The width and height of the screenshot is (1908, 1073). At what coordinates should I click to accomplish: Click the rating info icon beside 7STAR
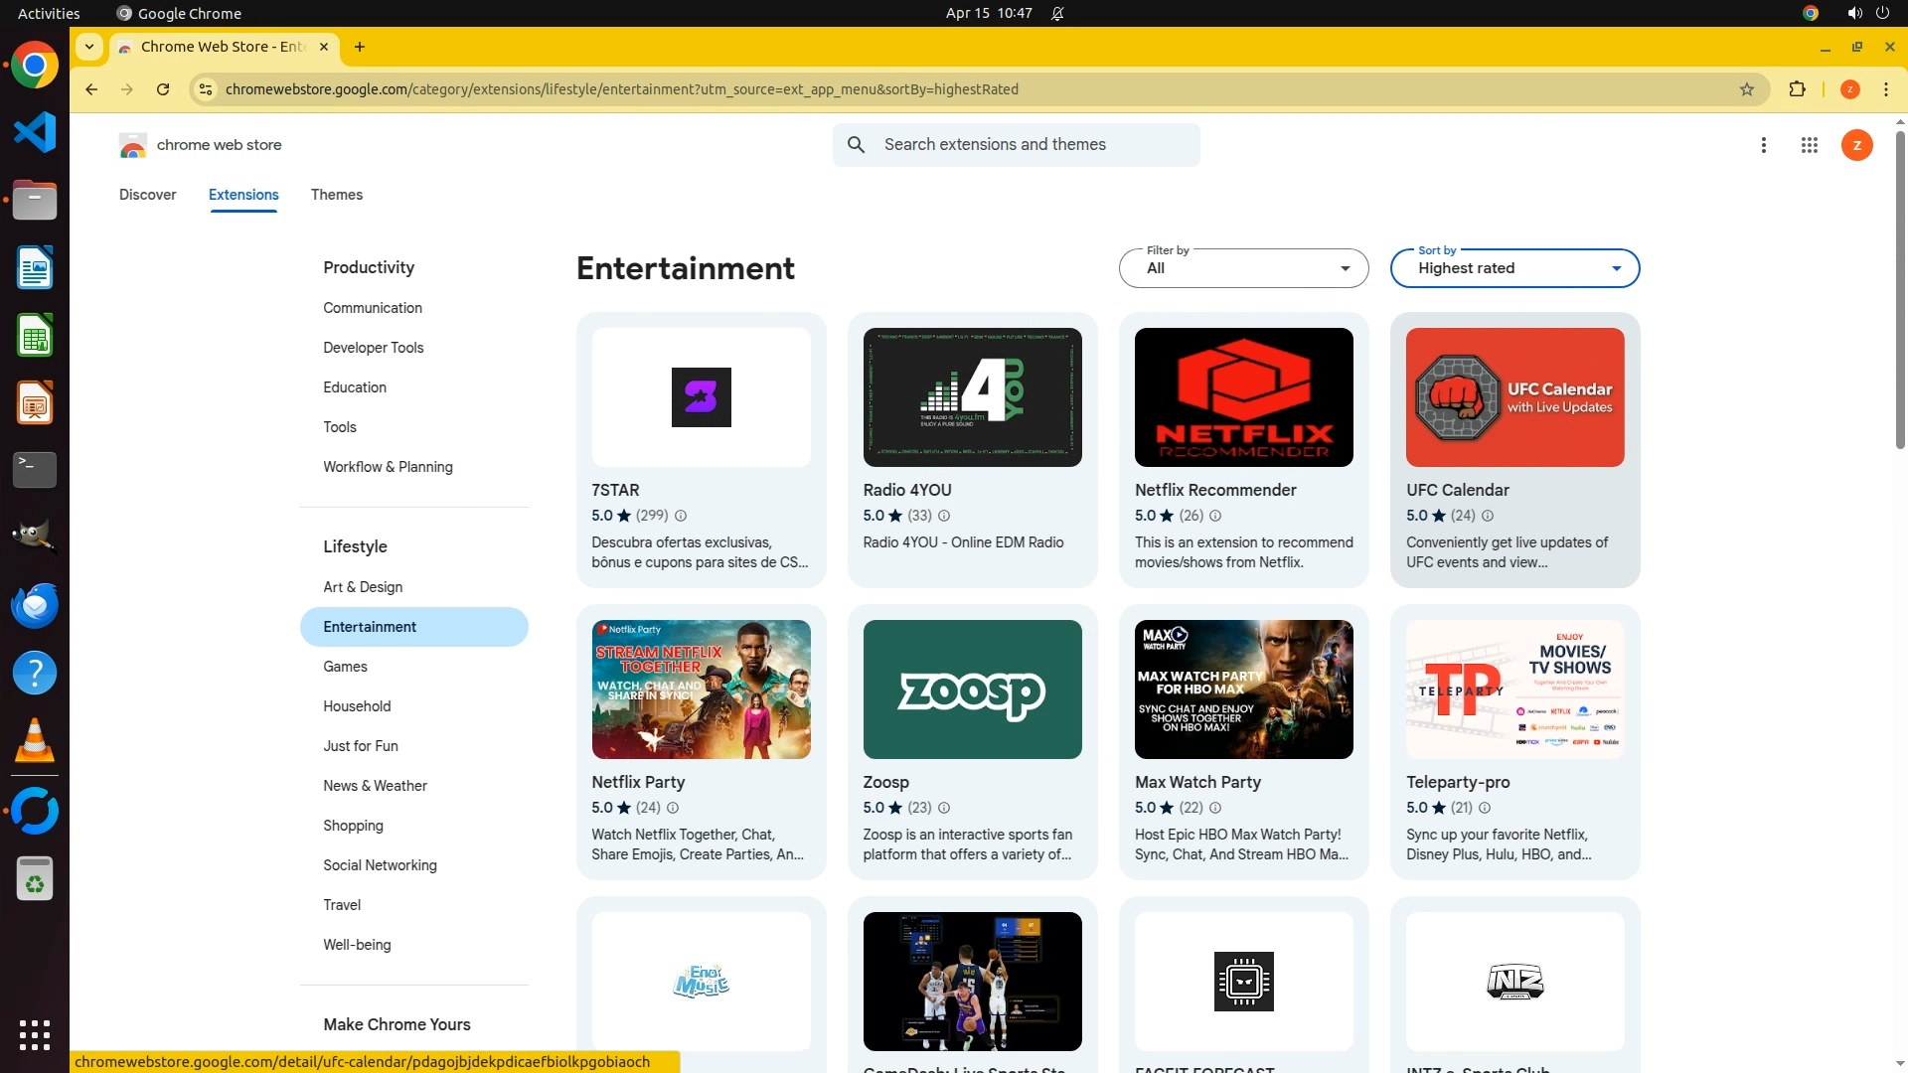point(681,516)
